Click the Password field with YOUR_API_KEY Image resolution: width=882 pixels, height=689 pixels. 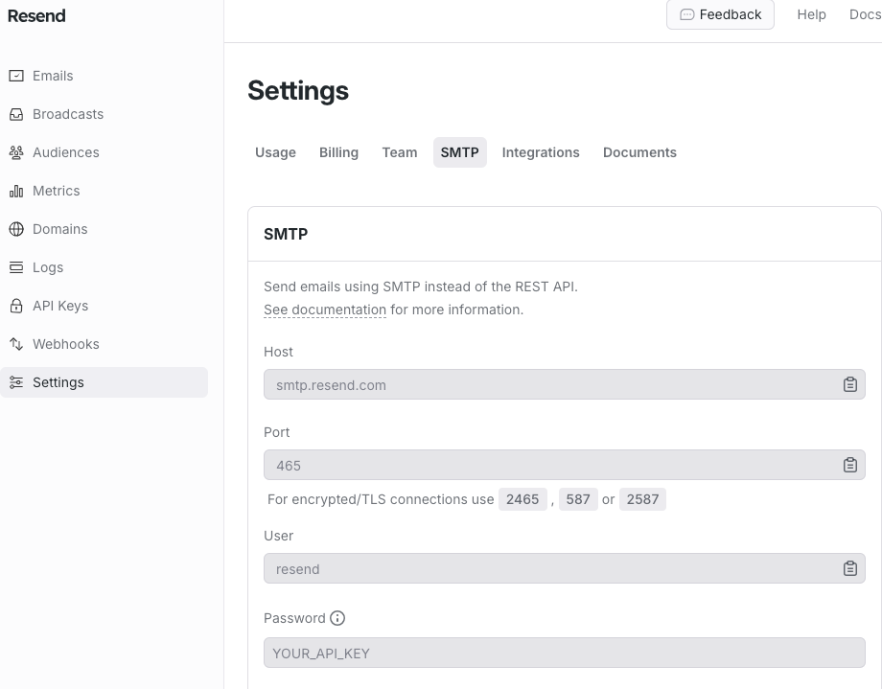[x=564, y=653]
